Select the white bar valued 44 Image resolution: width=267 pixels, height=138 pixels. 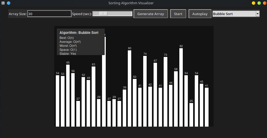click(x=171, y=106)
